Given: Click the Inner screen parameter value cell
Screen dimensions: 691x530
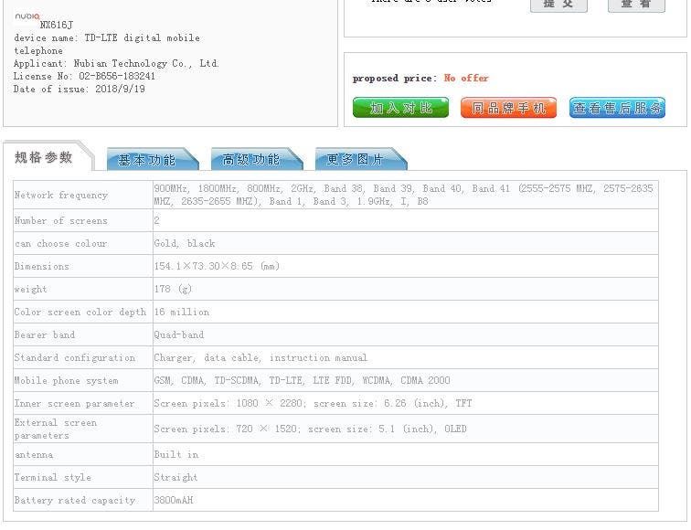Looking at the screenshot, I should tap(406, 404).
